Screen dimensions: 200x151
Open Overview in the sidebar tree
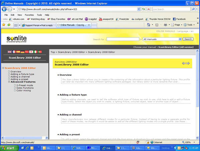click(16, 71)
